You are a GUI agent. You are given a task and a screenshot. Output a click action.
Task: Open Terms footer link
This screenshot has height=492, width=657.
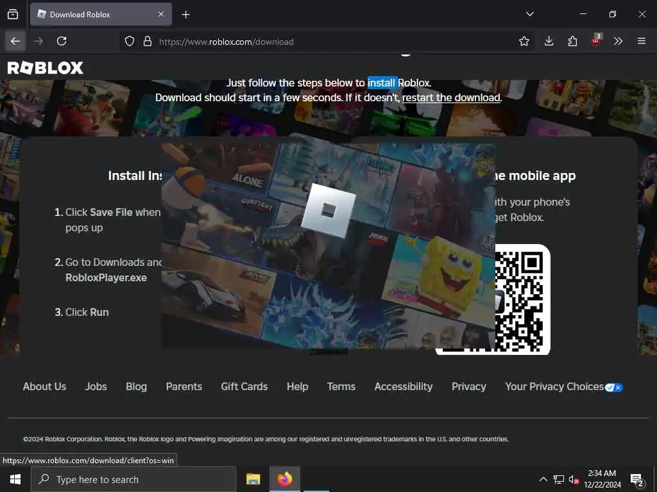click(341, 386)
